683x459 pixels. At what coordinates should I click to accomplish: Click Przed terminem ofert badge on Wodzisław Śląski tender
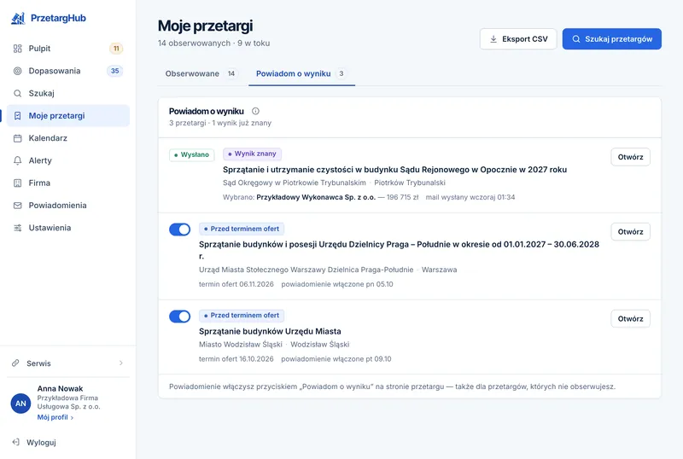coord(242,316)
